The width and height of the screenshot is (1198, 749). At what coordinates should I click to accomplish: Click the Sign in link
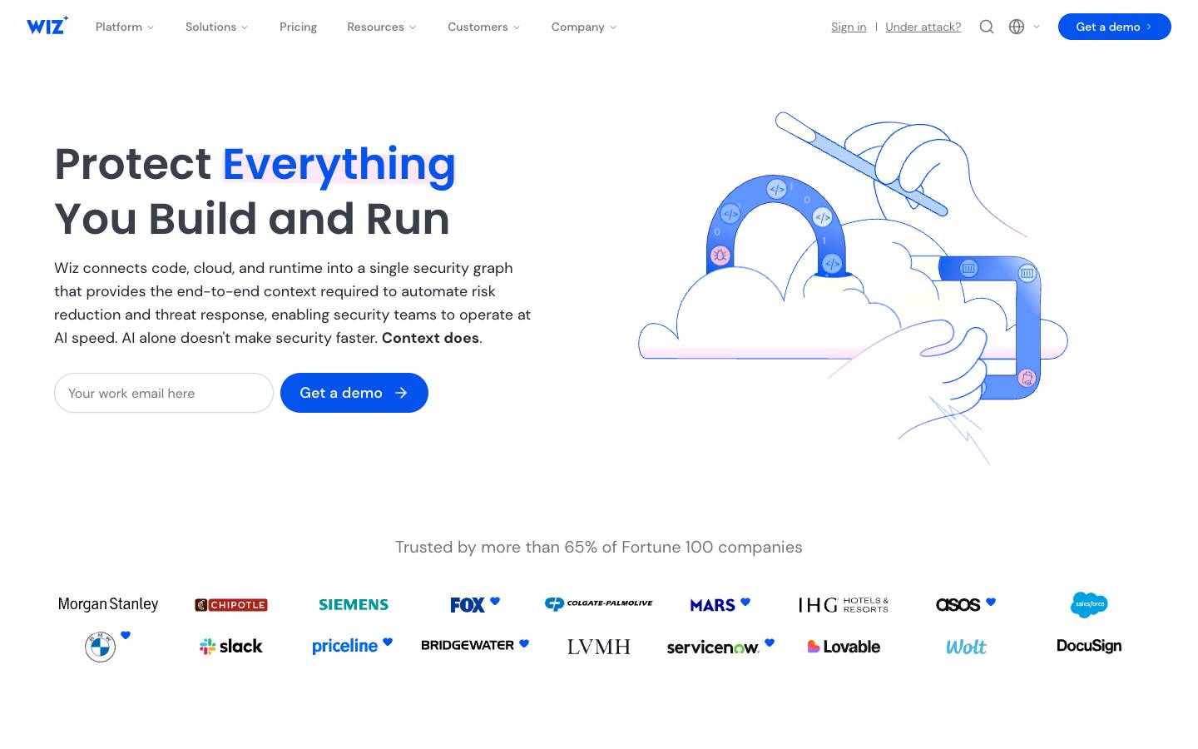(849, 27)
